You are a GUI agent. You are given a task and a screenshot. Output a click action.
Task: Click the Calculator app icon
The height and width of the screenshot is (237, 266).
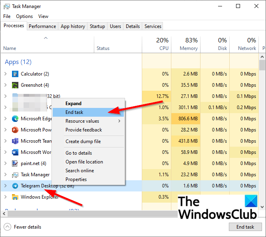click(15, 74)
